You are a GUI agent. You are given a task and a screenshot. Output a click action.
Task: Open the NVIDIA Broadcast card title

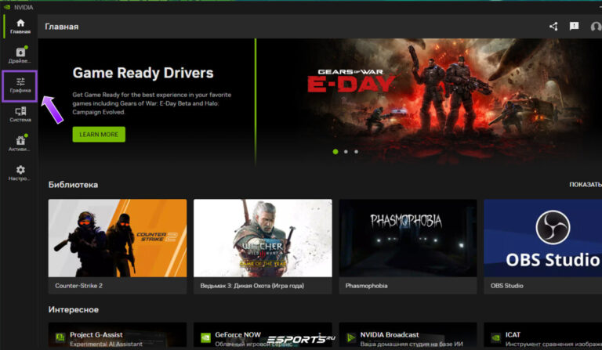click(x=390, y=334)
